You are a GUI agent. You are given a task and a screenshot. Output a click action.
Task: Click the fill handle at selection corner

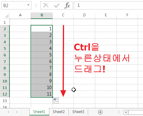(52, 97)
